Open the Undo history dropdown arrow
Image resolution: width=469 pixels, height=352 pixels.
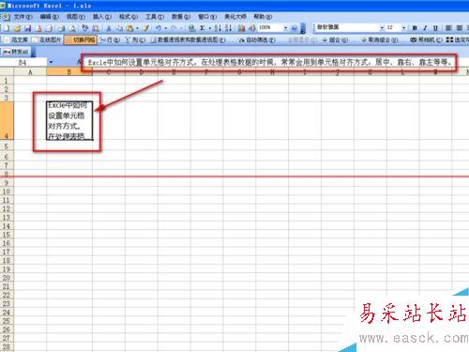pyautogui.click(x=165, y=28)
